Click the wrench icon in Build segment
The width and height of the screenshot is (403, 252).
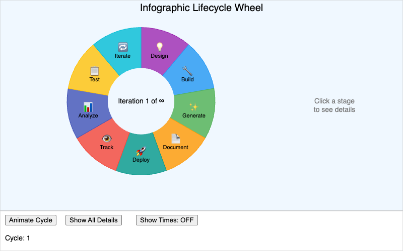pyautogui.click(x=187, y=71)
